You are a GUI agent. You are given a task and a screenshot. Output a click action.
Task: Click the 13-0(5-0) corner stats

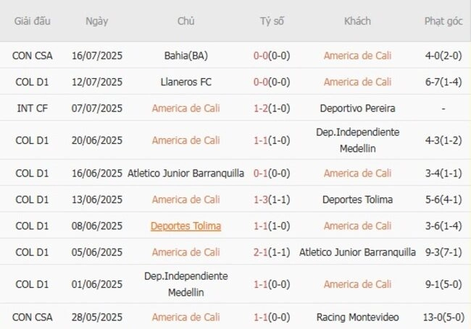[443, 317]
